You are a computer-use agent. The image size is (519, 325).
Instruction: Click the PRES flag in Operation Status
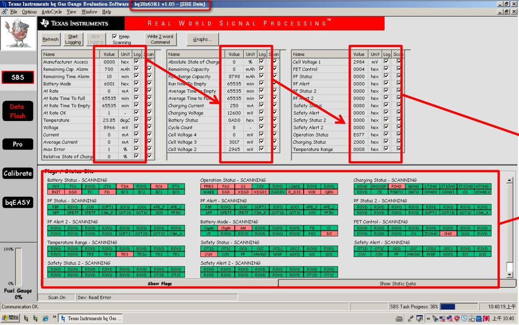point(209,186)
